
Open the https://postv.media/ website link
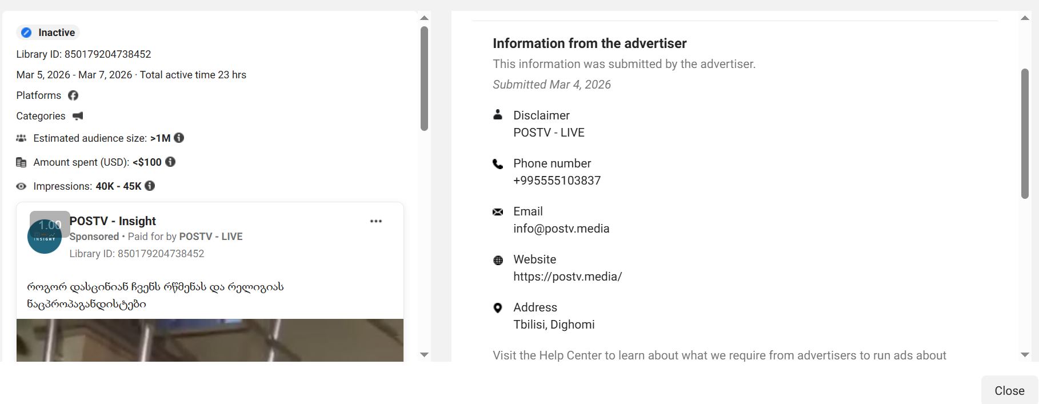pos(567,277)
